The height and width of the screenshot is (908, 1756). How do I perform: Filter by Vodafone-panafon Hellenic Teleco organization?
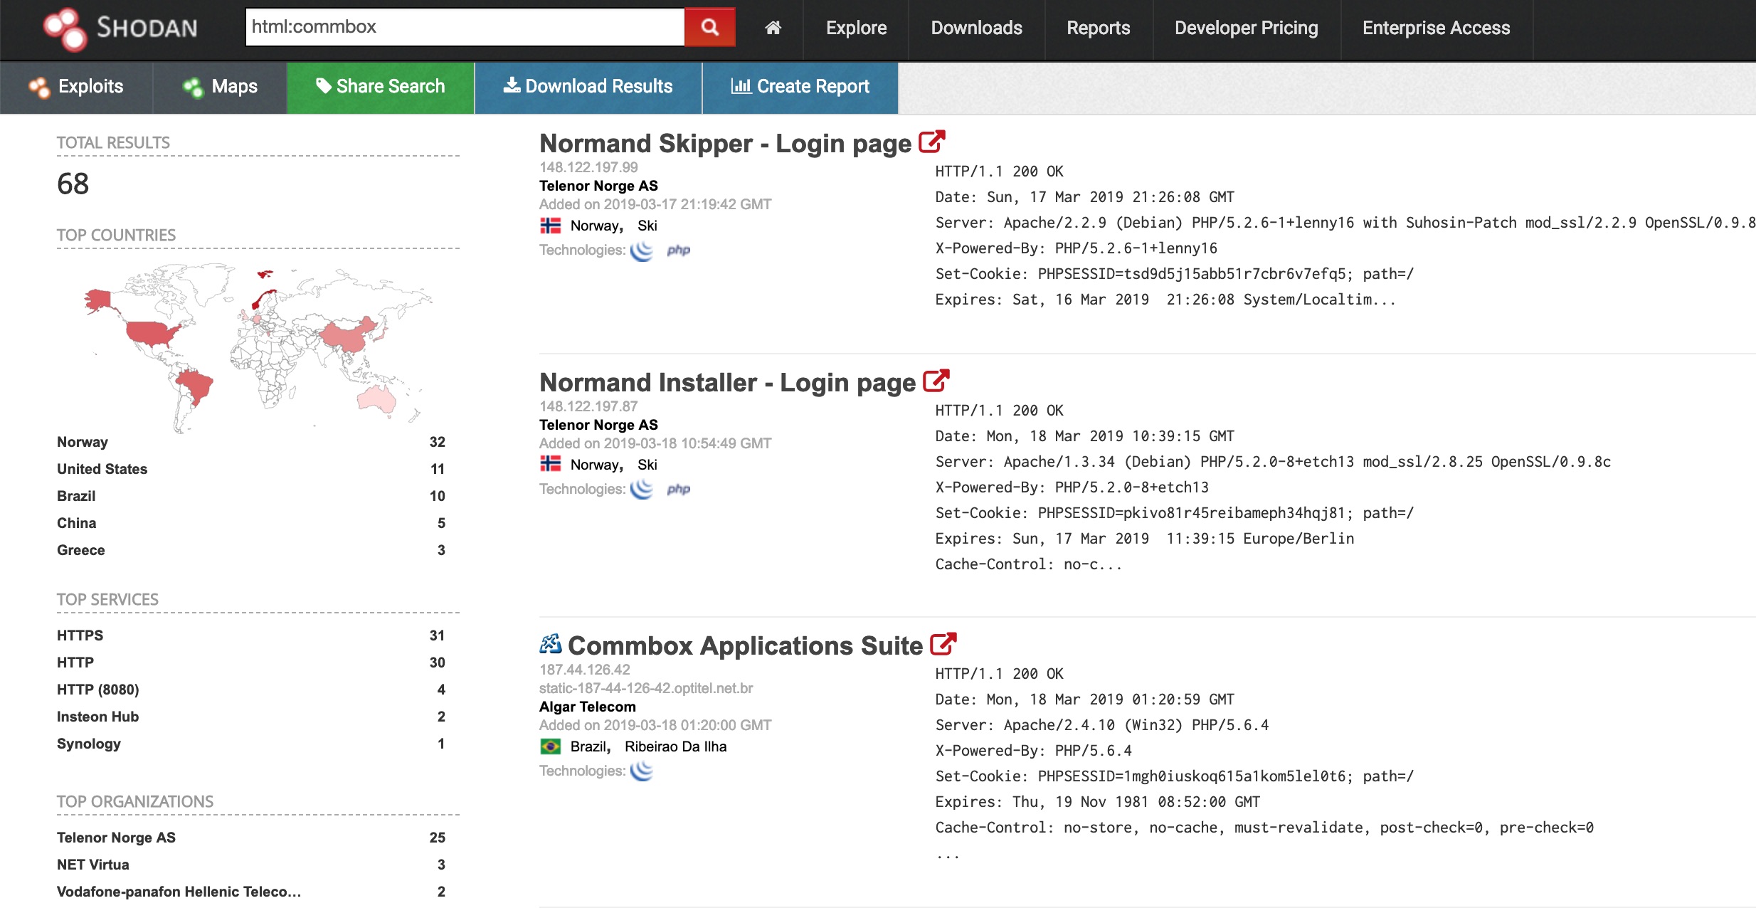[179, 892]
